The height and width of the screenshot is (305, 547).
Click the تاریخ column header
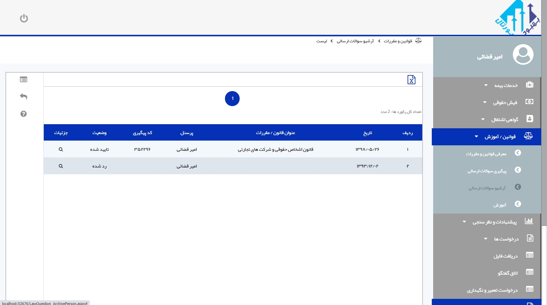click(x=368, y=133)
